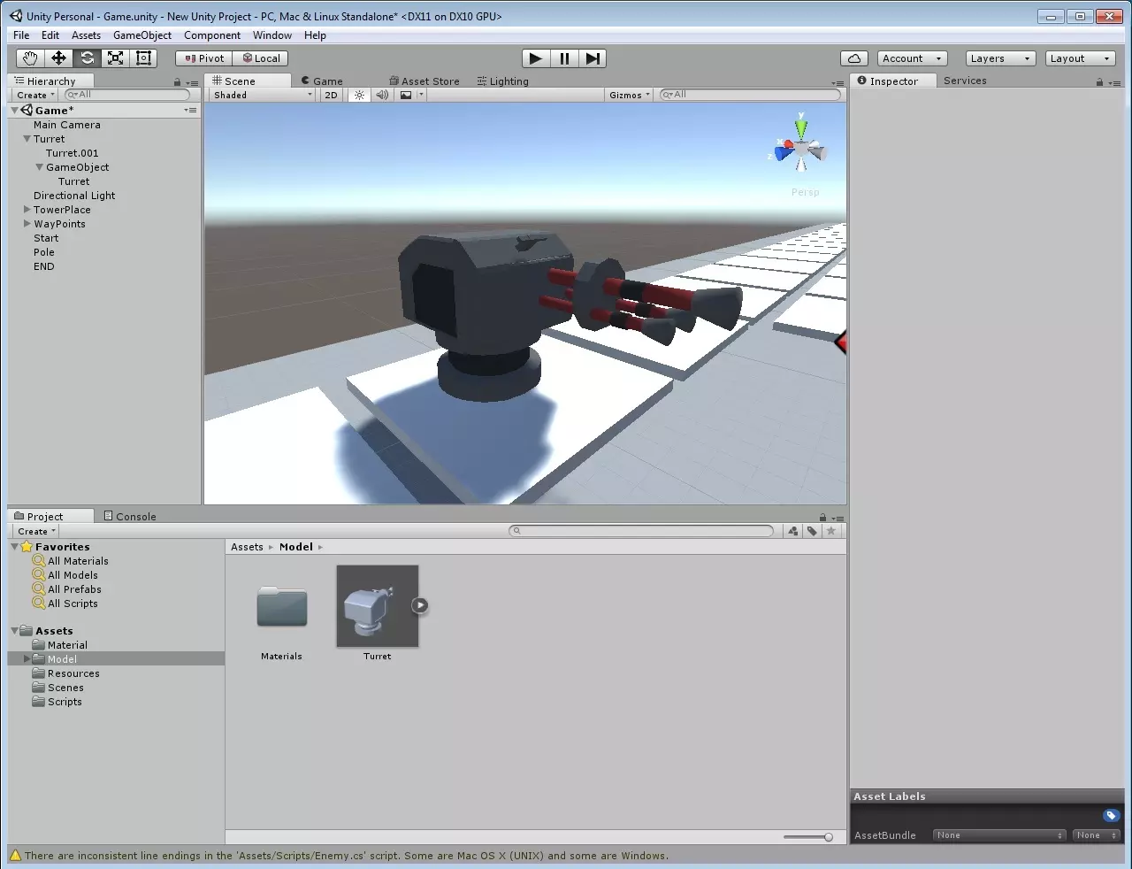Toggle the 2D scene view mode

331,95
